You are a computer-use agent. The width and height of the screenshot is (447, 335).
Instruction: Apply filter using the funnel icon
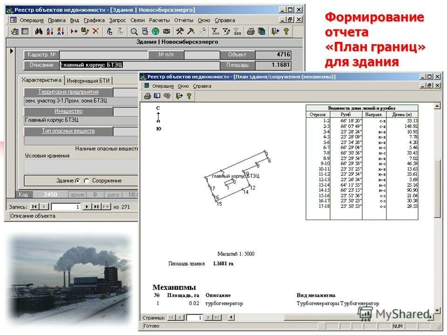pos(215,31)
